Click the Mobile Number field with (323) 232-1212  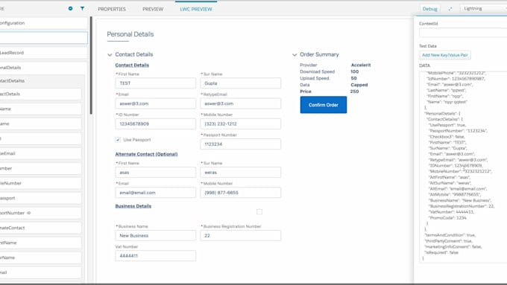point(240,124)
